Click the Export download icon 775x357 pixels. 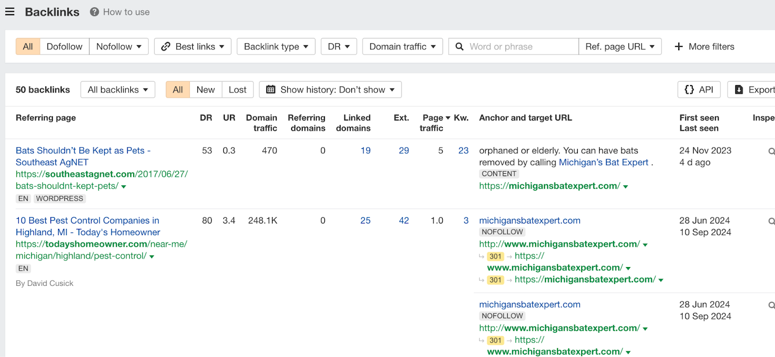point(739,89)
